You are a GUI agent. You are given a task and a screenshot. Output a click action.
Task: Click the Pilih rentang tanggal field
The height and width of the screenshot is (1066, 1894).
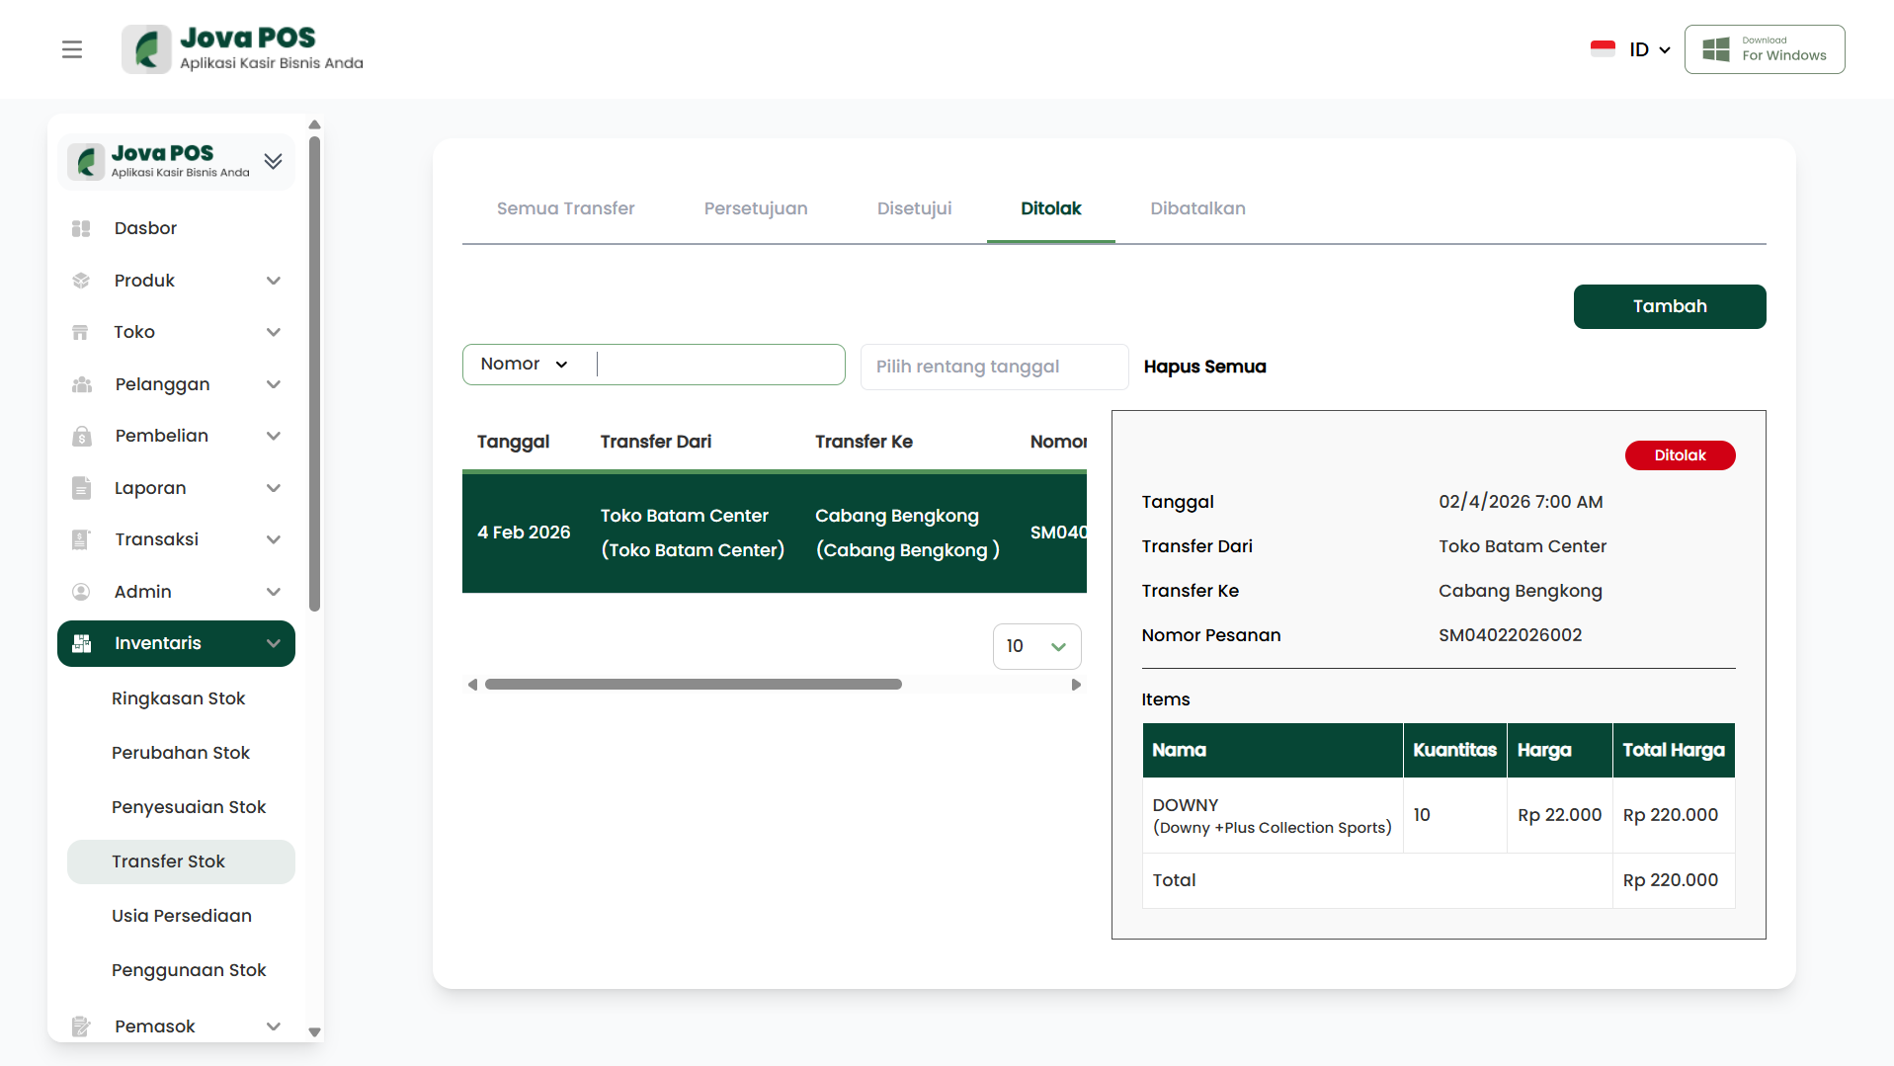pos(994,367)
